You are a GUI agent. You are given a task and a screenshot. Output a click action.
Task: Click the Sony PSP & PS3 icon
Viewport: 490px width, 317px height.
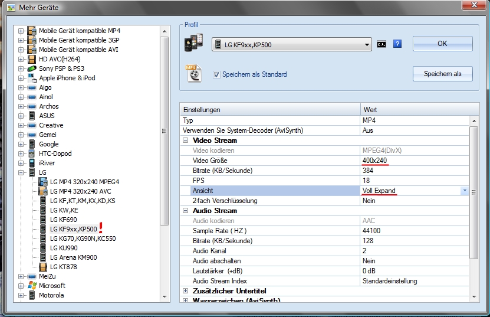[32, 68]
